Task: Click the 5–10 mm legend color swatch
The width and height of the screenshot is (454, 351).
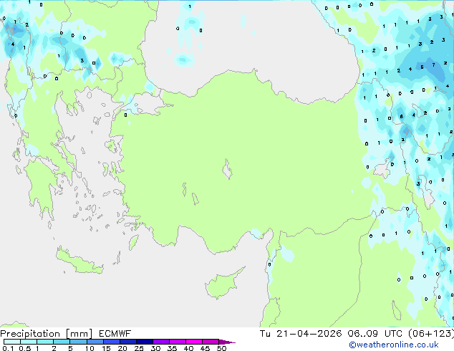Action: 78,342
